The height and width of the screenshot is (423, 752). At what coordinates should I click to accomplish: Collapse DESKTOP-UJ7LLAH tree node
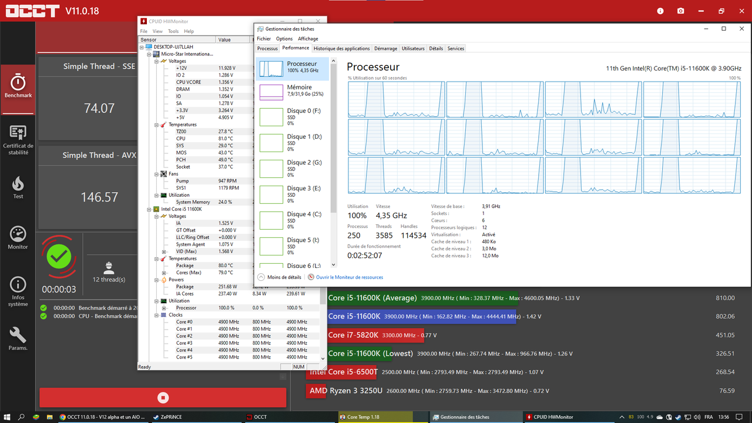point(142,47)
